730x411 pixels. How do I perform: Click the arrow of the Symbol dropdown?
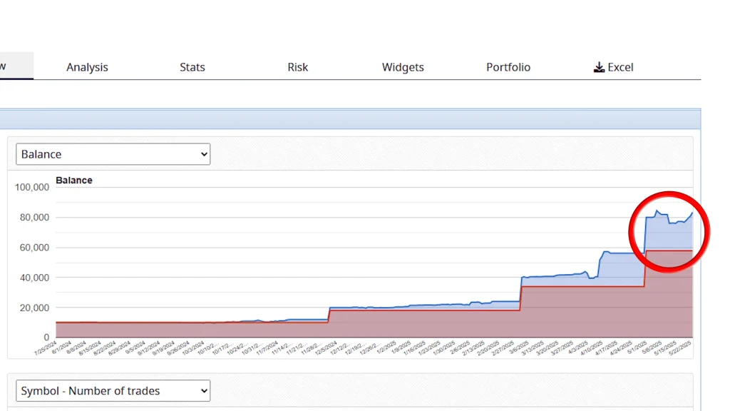tap(204, 391)
